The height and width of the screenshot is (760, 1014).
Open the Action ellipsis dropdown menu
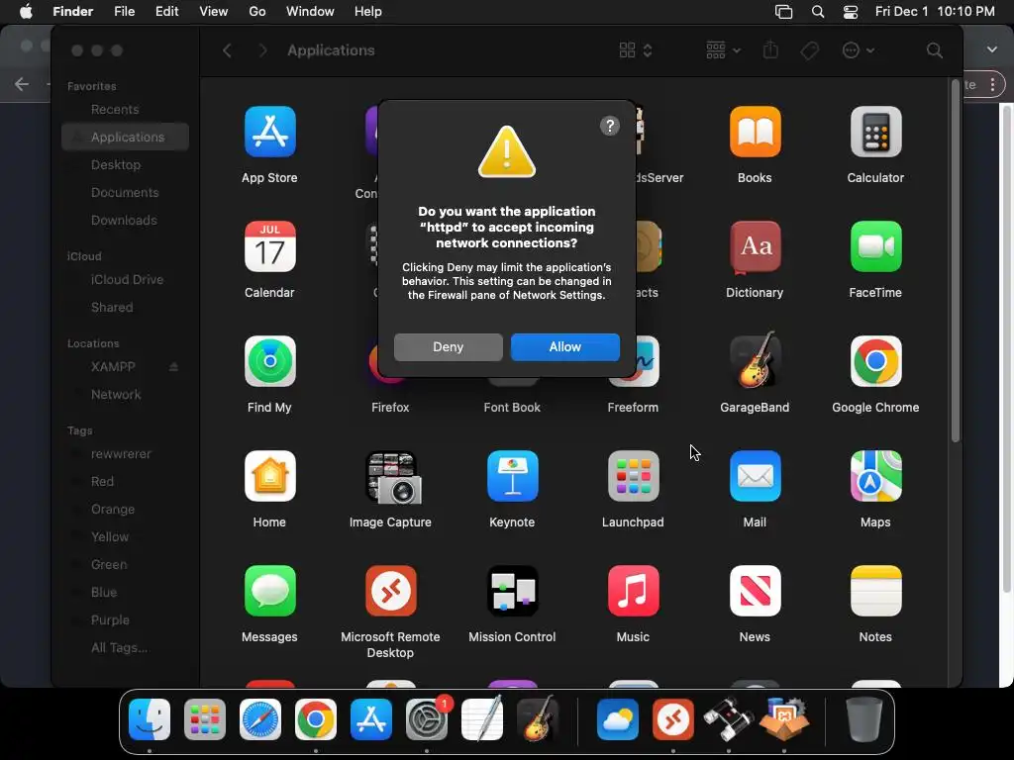pos(859,50)
